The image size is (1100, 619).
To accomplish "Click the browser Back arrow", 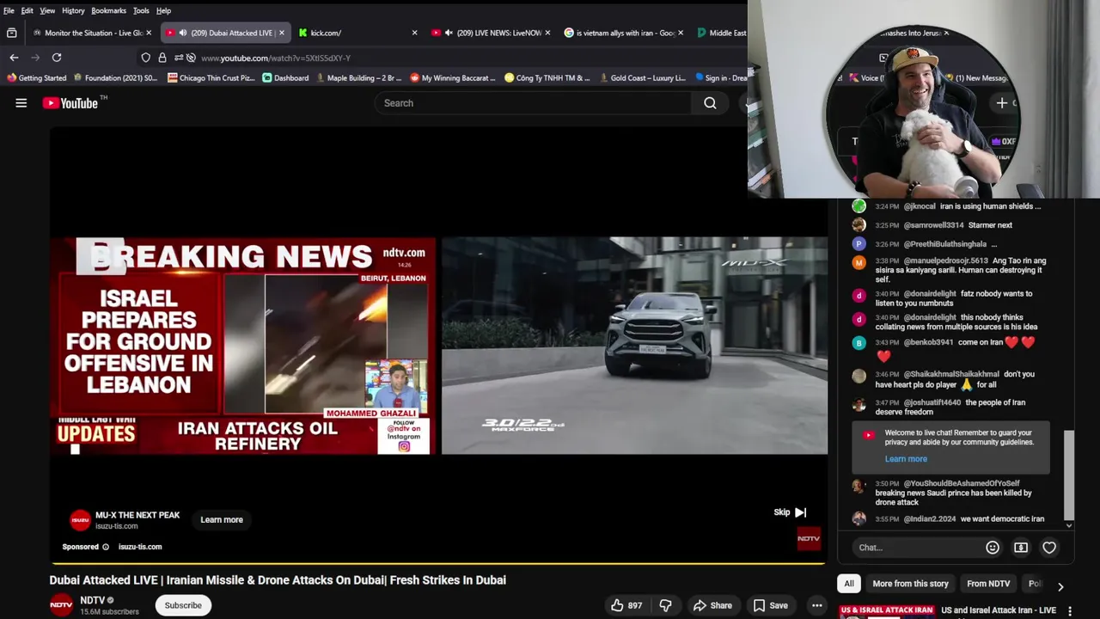I will [14, 58].
